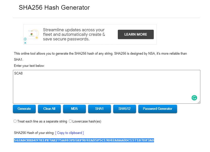Open the Password Generator tool
This screenshot has width=210, height=152.
pos(158,109)
